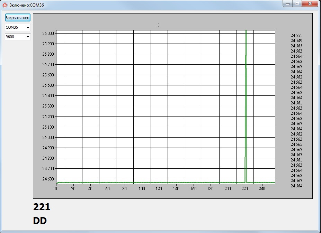Click the '100' x-axis label

[x=142, y=189]
